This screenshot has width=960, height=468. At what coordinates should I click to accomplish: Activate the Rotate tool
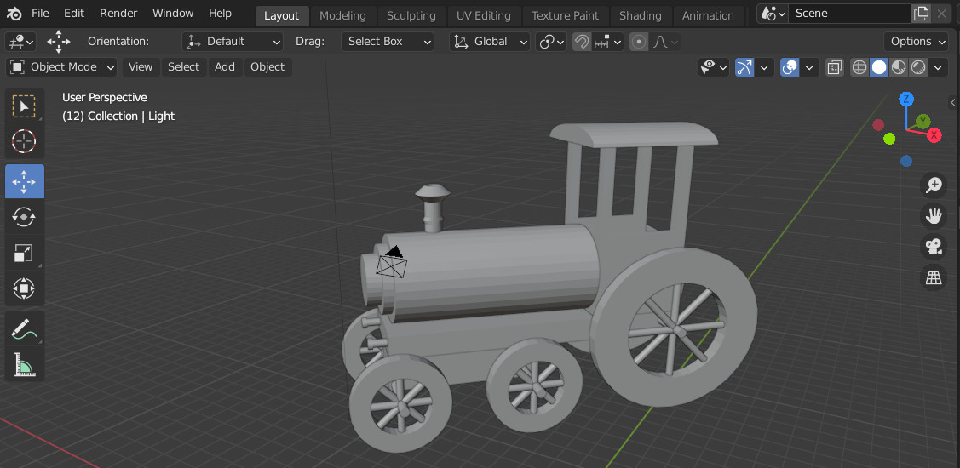click(x=24, y=217)
